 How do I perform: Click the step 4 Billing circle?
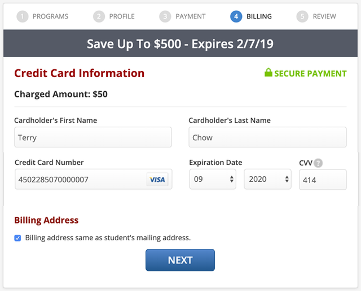point(236,16)
